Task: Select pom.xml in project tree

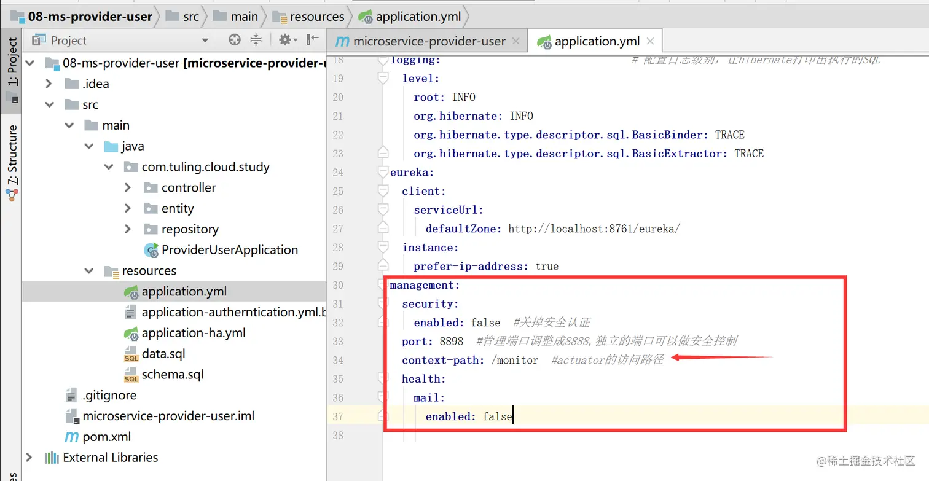Action: pos(107,437)
